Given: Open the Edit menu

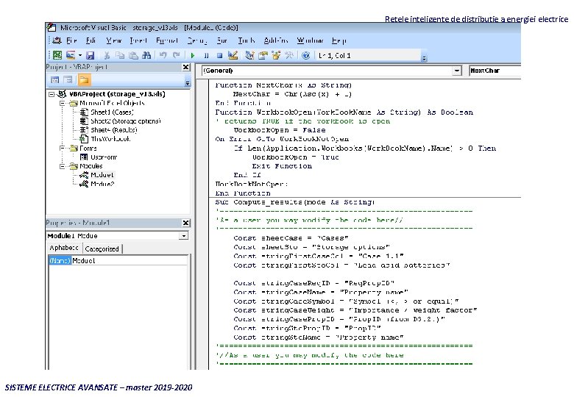Looking at the screenshot, I should click(91, 40).
